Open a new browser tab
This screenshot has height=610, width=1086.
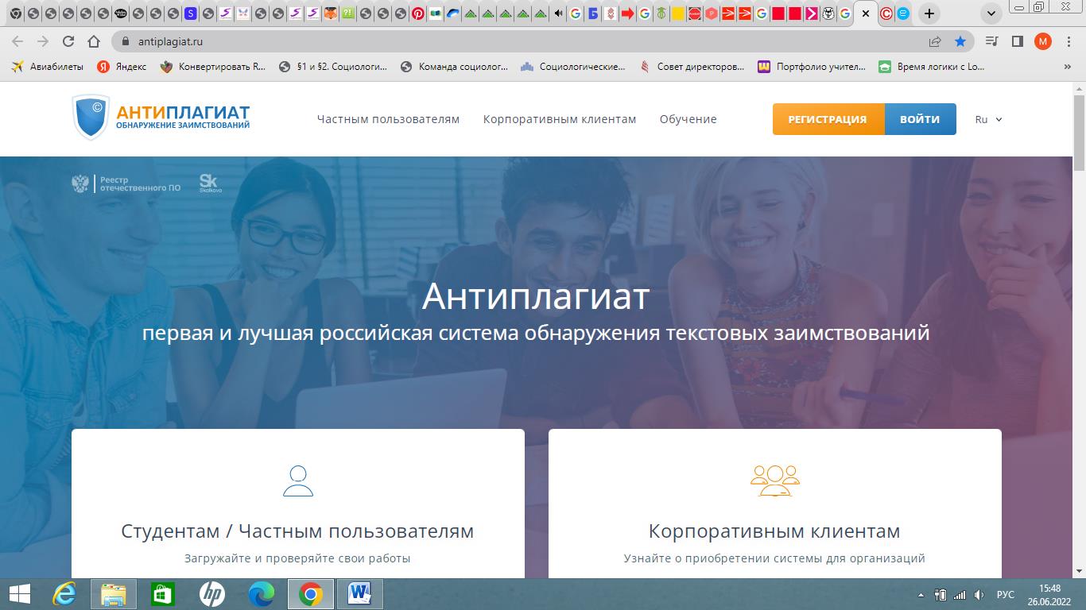click(929, 14)
